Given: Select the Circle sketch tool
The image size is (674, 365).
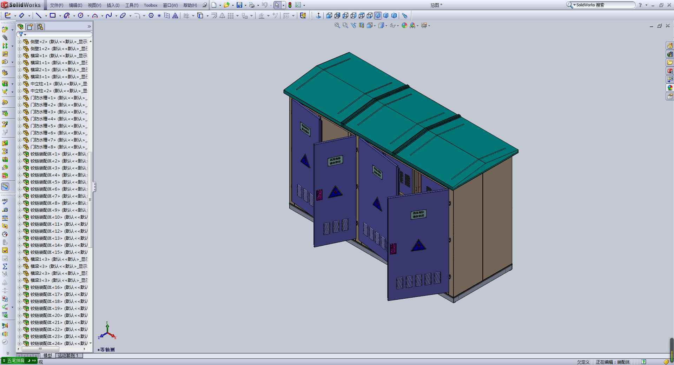Looking at the screenshot, I should point(81,15).
